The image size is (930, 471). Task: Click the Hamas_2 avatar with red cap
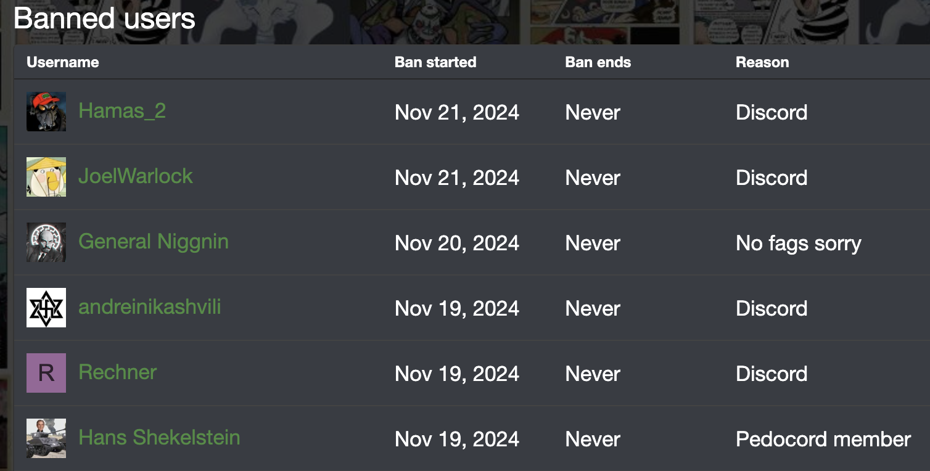coord(46,112)
